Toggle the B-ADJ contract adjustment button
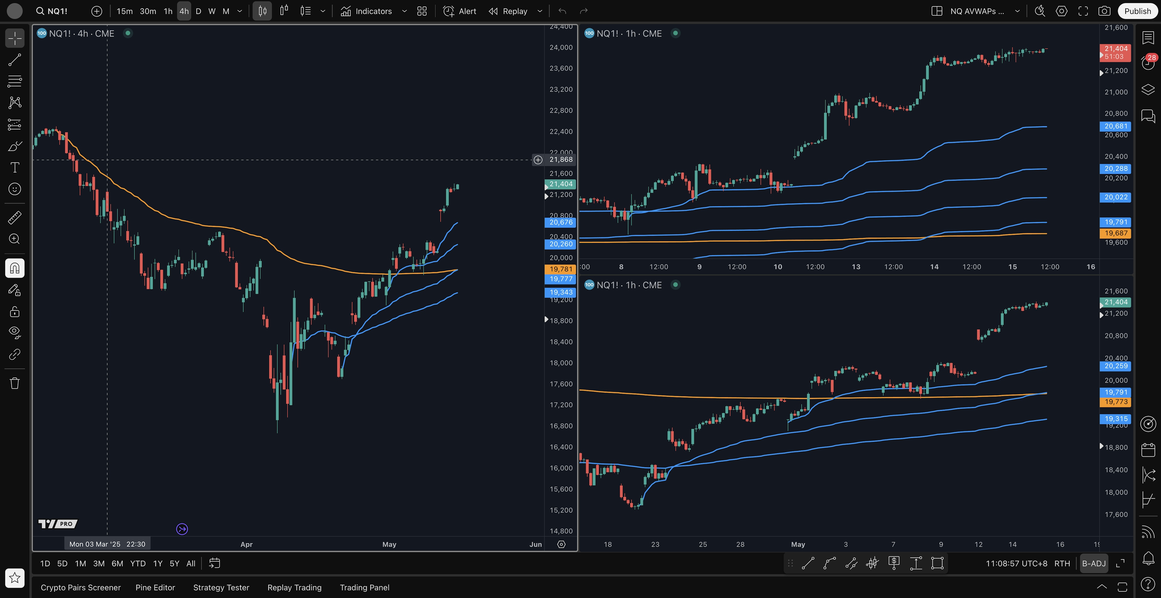1161x598 pixels. pyautogui.click(x=1093, y=563)
